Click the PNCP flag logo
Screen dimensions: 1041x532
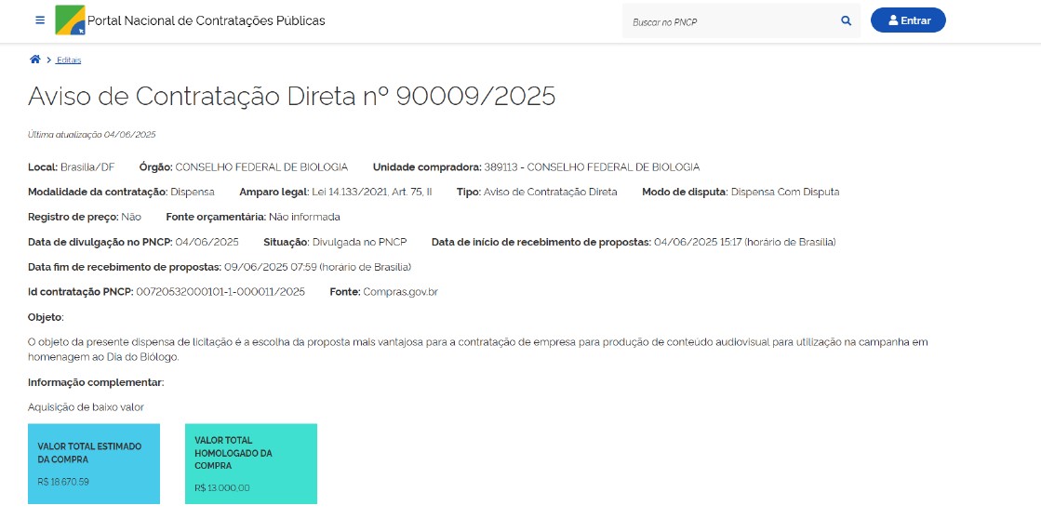tap(70, 20)
